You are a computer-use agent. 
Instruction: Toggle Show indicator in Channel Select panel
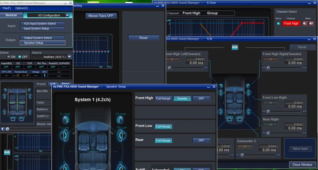pos(278,24)
